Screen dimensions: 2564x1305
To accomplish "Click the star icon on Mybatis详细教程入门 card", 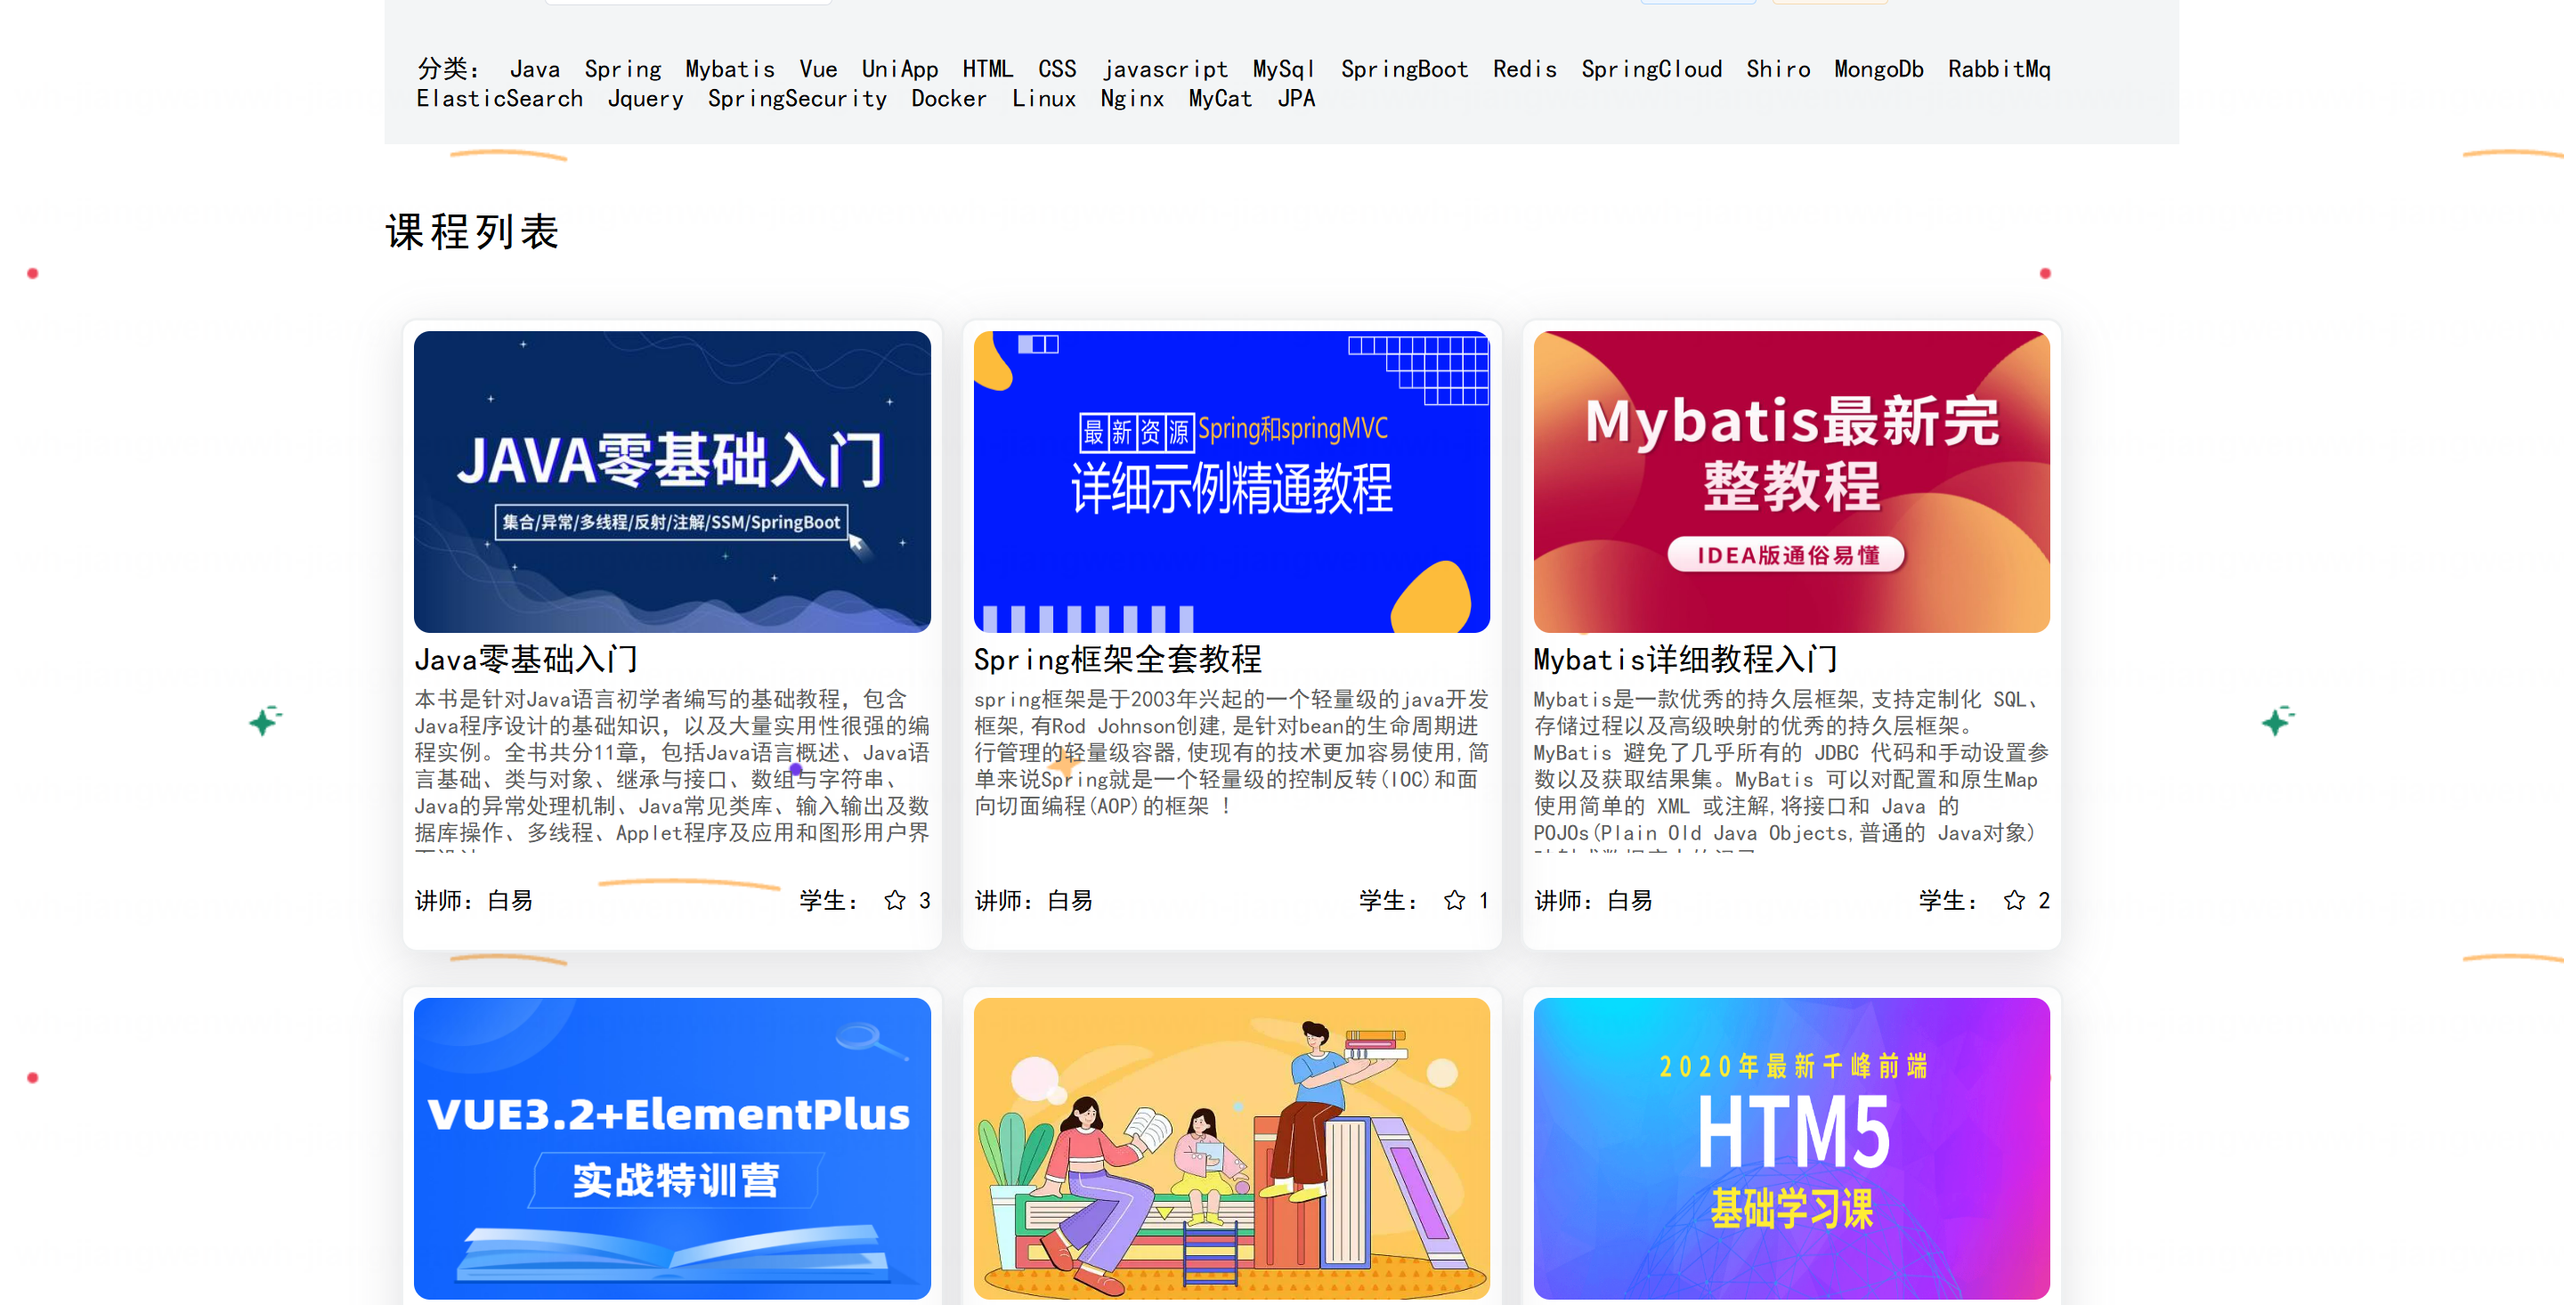I will [2013, 900].
